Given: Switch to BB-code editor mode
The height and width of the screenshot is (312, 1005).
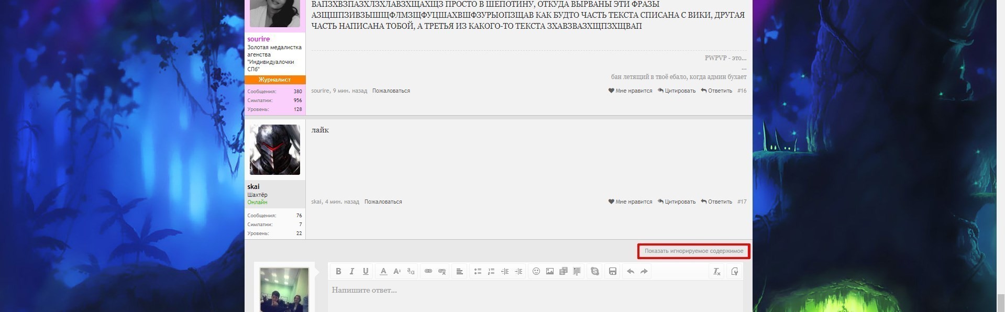Looking at the screenshot, I should pyautogui.click(x=735, y=271).
